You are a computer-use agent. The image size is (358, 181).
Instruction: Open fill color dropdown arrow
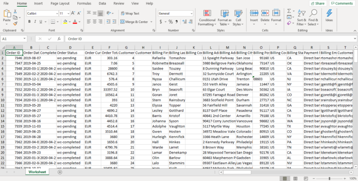70,22
